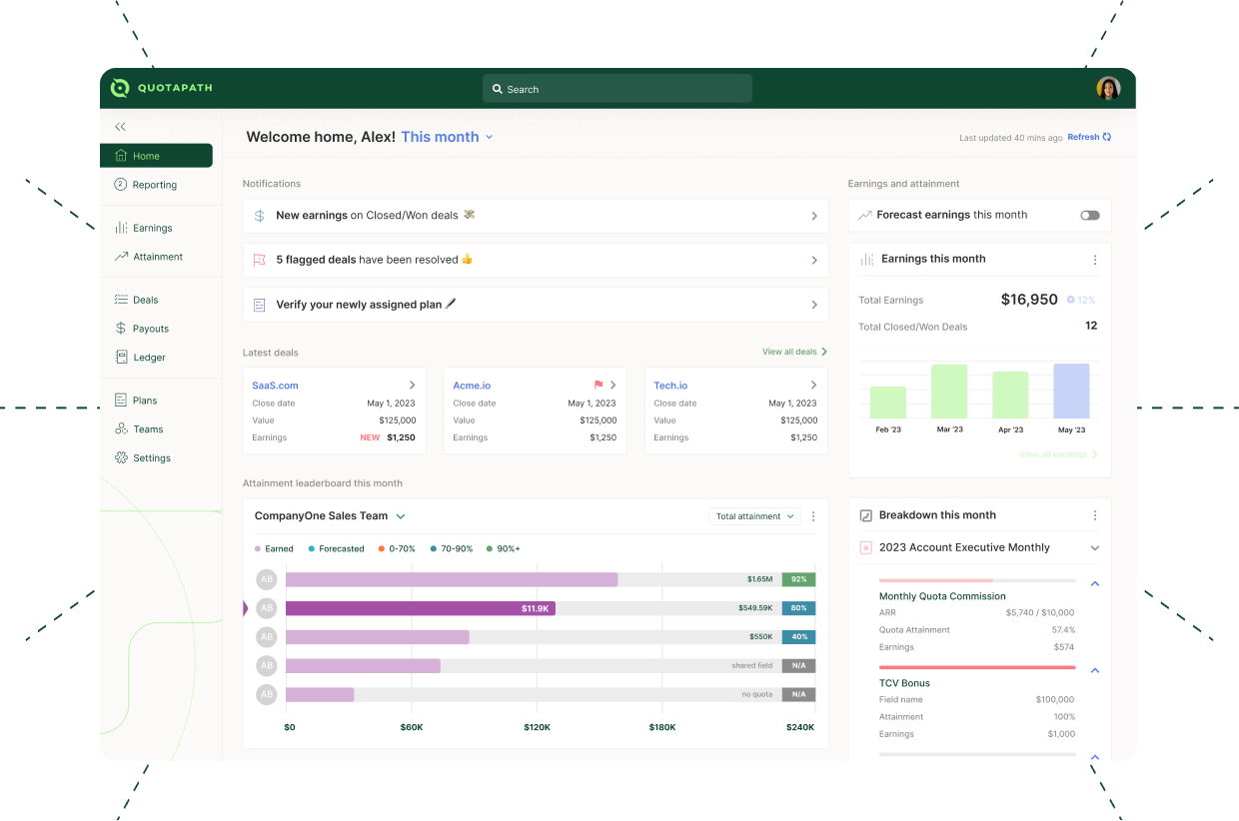Collapse the sidebar with the double chevron
The image size is (1239, 821).
(120, 127)
